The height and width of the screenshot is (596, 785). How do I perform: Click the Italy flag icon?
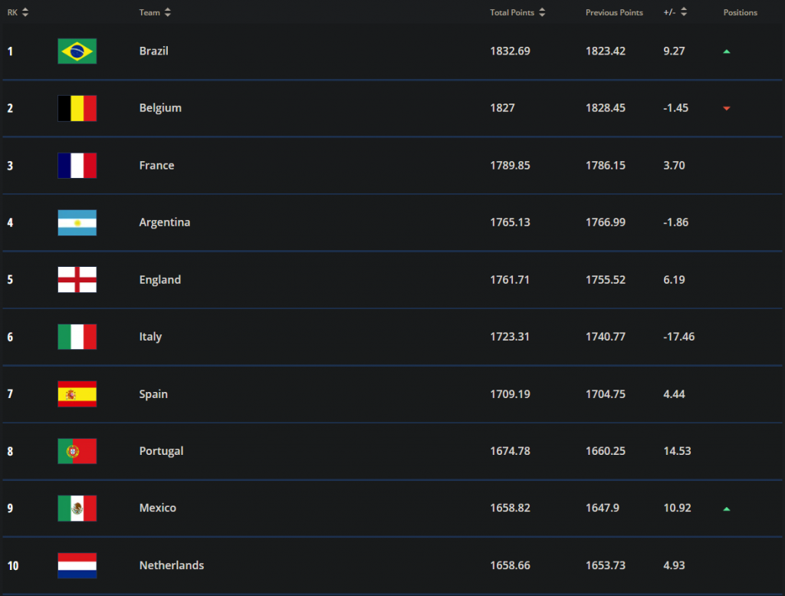point(77,337)
